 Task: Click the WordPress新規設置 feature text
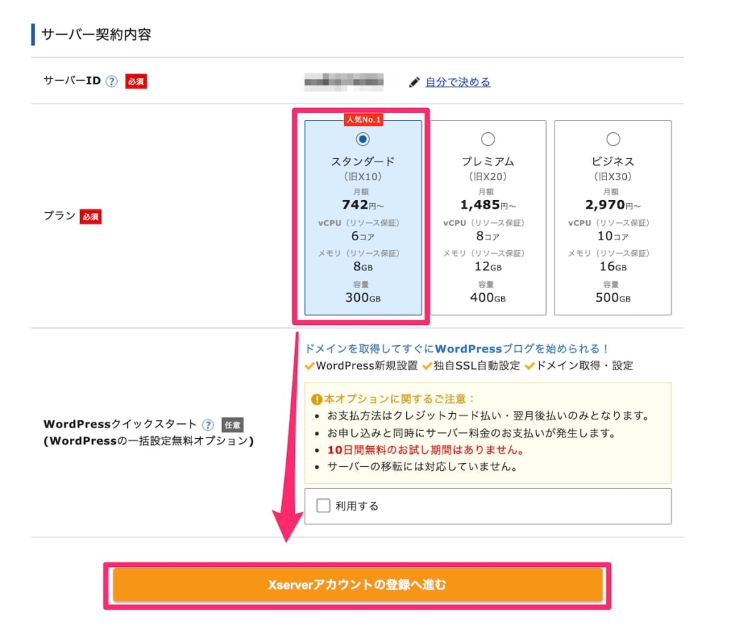coord(367,365)
